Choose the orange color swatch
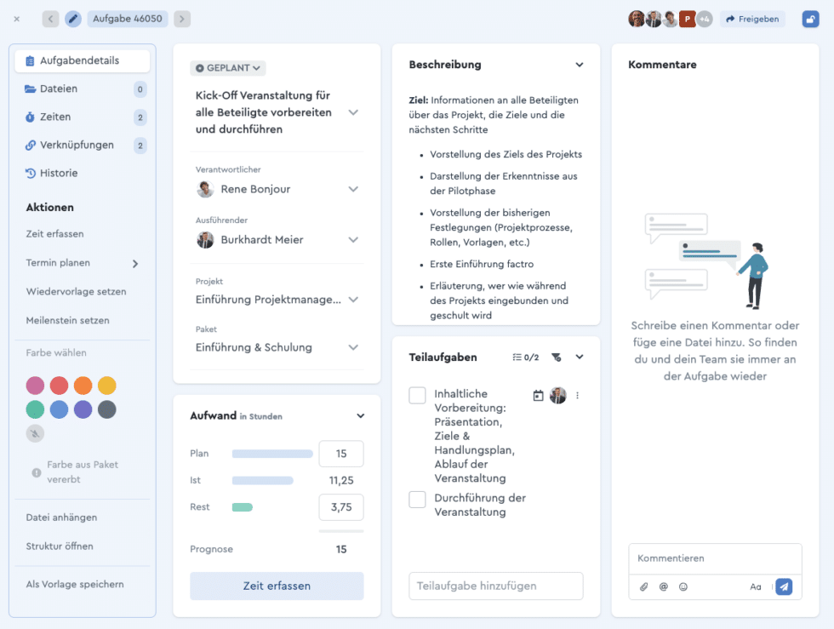Viewport: 834px width, 629px height. 83,386
